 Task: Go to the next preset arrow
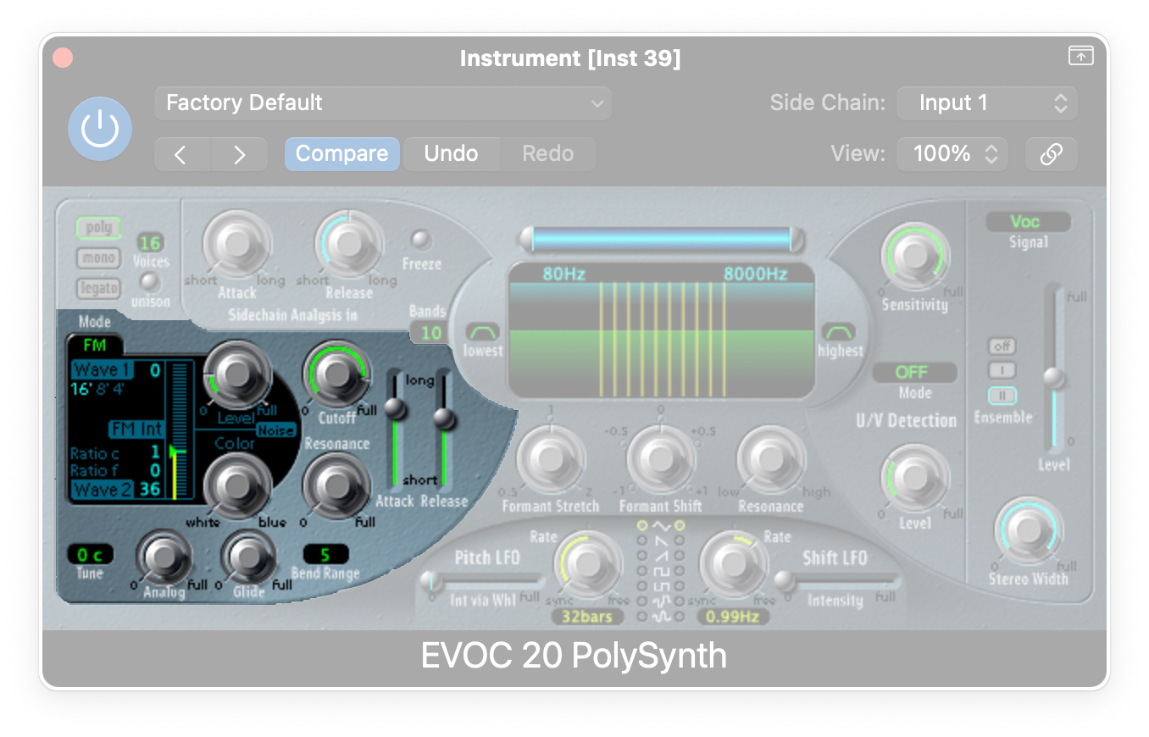239,154
